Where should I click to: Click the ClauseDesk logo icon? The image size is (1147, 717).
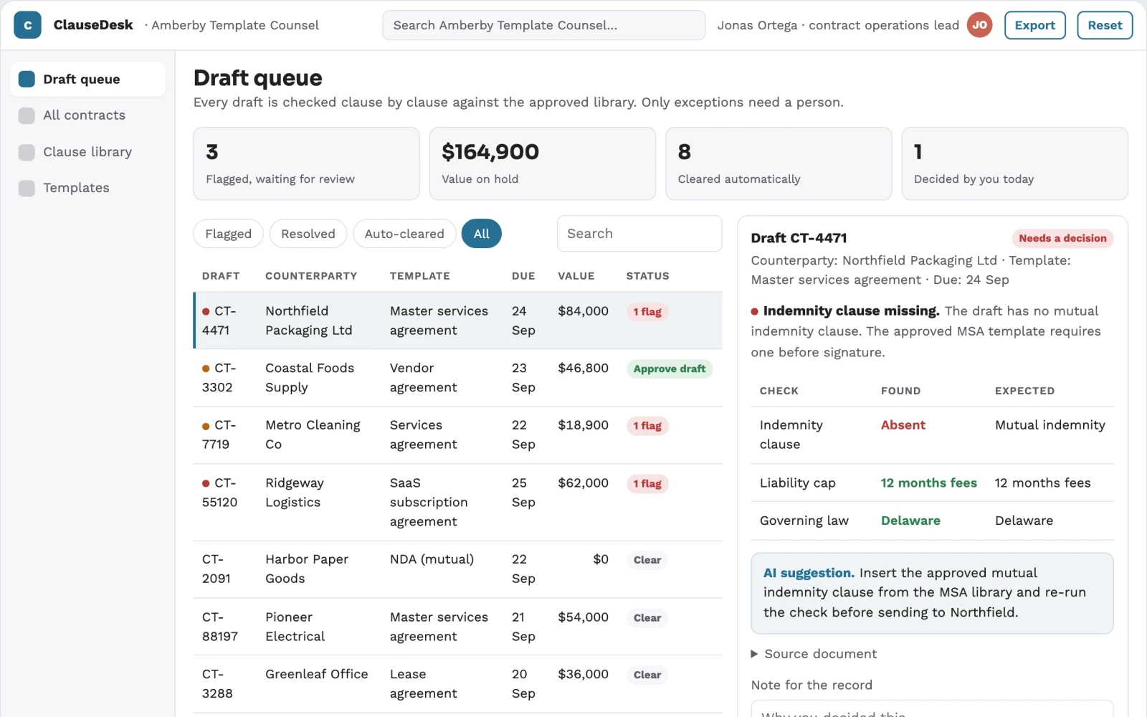(27, 25)
